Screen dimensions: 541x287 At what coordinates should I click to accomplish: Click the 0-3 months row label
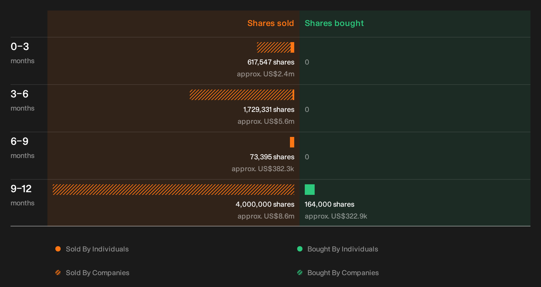(22, 53)
